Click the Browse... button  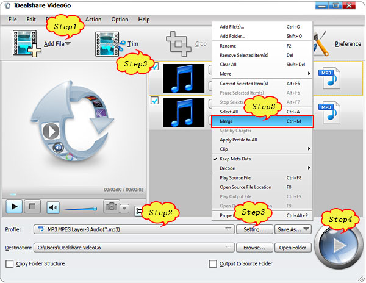click(x=254, y=248)
